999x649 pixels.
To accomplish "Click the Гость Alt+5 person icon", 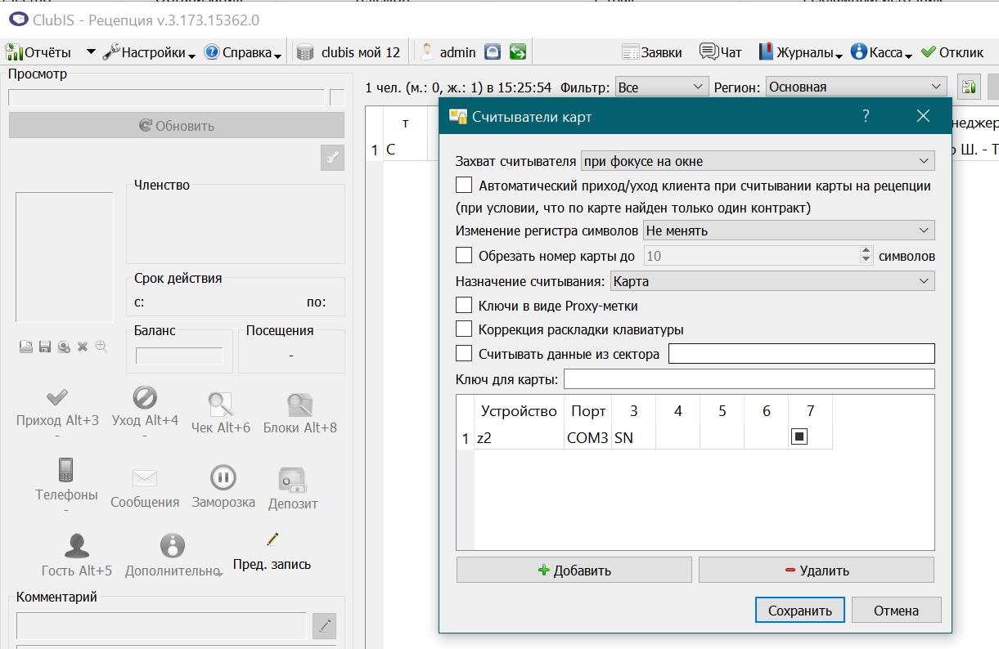I will click(x=77, y=545).
